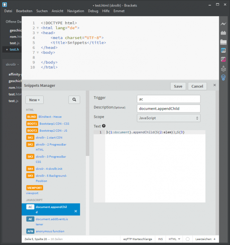Click the Cancel button
Viewport: 230px width, 245px height.
pos(197,86)
